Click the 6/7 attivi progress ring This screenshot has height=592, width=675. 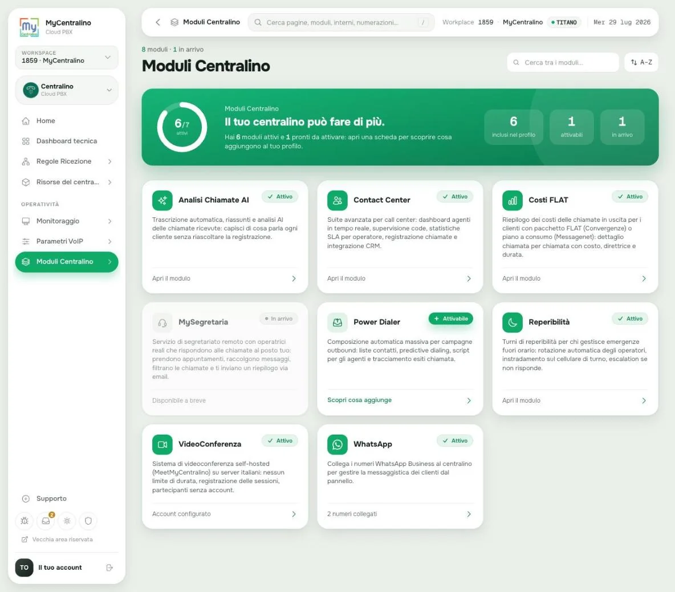182,127
